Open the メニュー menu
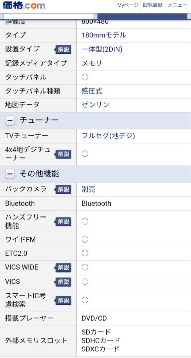The height and width of the screenshot is (358, 191). 177,5
